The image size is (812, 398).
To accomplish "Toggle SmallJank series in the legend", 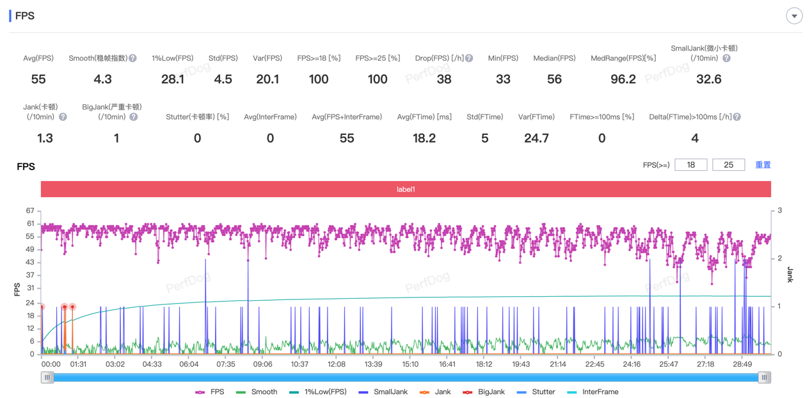I will tap(383, 392).
